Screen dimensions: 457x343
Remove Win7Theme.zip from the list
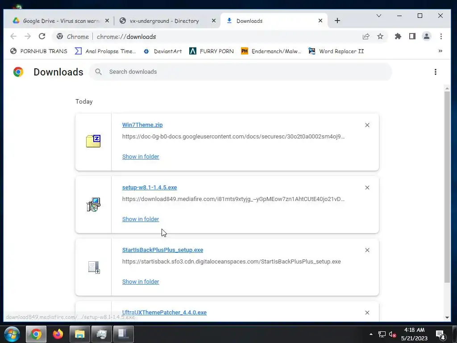[367, 125]
